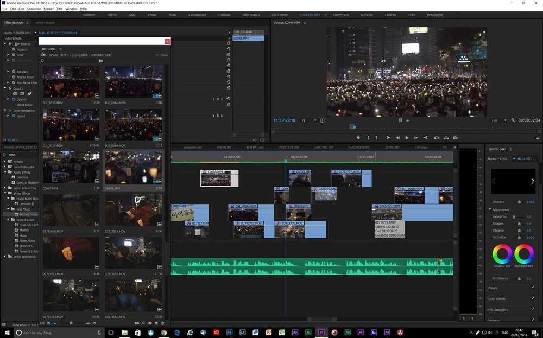The height and width of the screenshot is (338, 543).
Task: Click the Insert edit icon
Action: coord(437,138)
